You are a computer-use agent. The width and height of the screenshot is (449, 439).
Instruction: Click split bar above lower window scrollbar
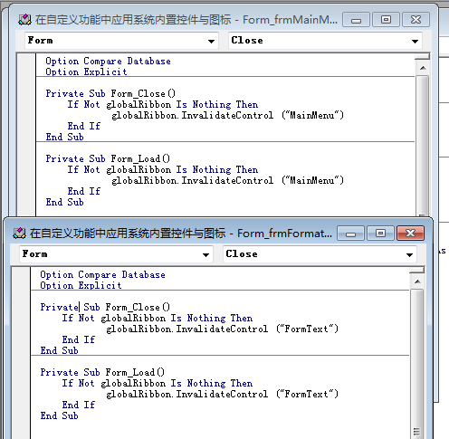(x=417, y=271)
